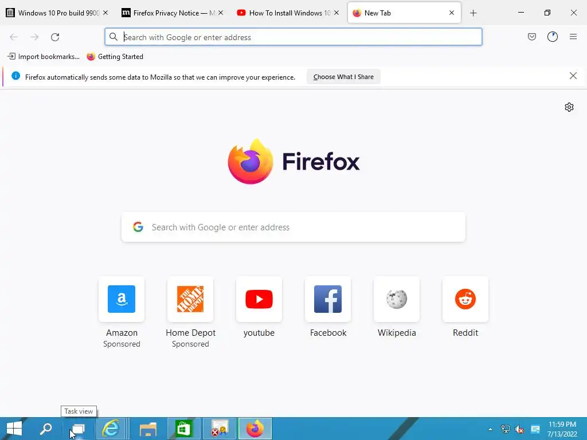The width and height of the screenshot is (587, 440).
Task: Click the Import bookmarks toolbar item
Action: point(44,57)
